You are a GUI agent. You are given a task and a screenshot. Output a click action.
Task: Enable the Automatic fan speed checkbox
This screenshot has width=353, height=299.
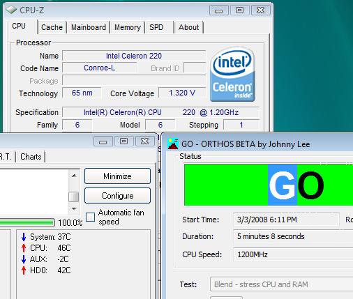click(x=90, y=217)
